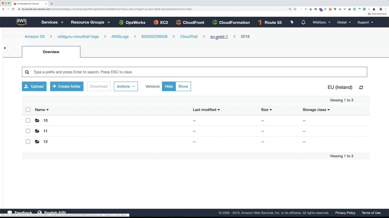The height and width of the screenshot is (218, 389).
Task: Close the S3 Management Console tab
Action: 46,4
